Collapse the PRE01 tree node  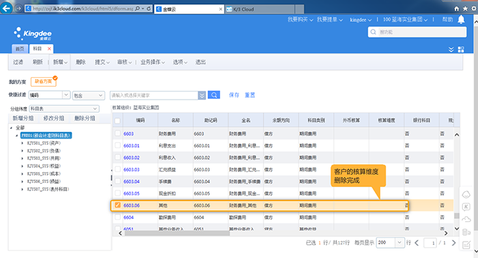[17, 136]
